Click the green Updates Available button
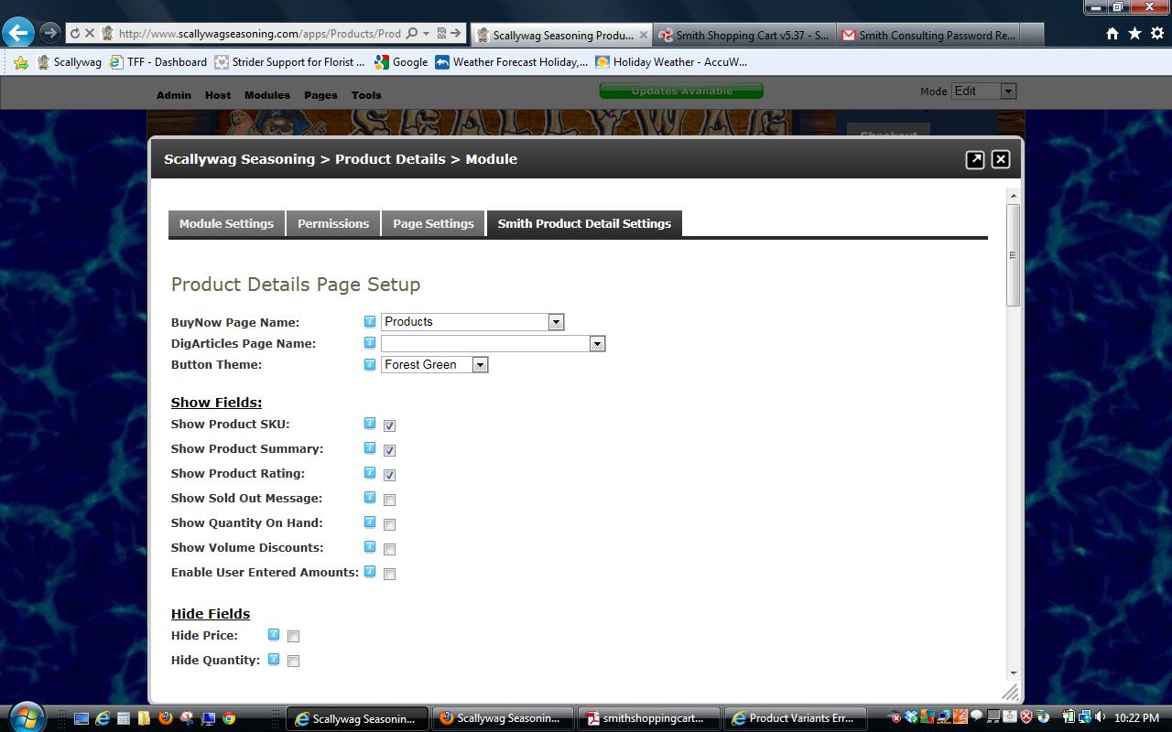 pos(681,91)
